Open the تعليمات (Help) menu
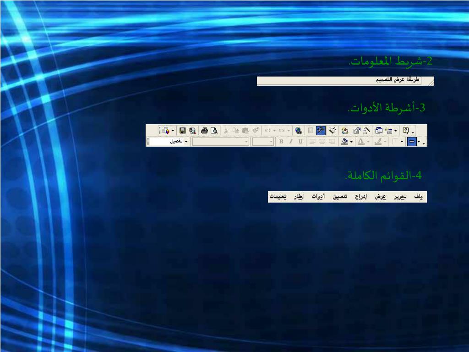 tap(278, 197)
